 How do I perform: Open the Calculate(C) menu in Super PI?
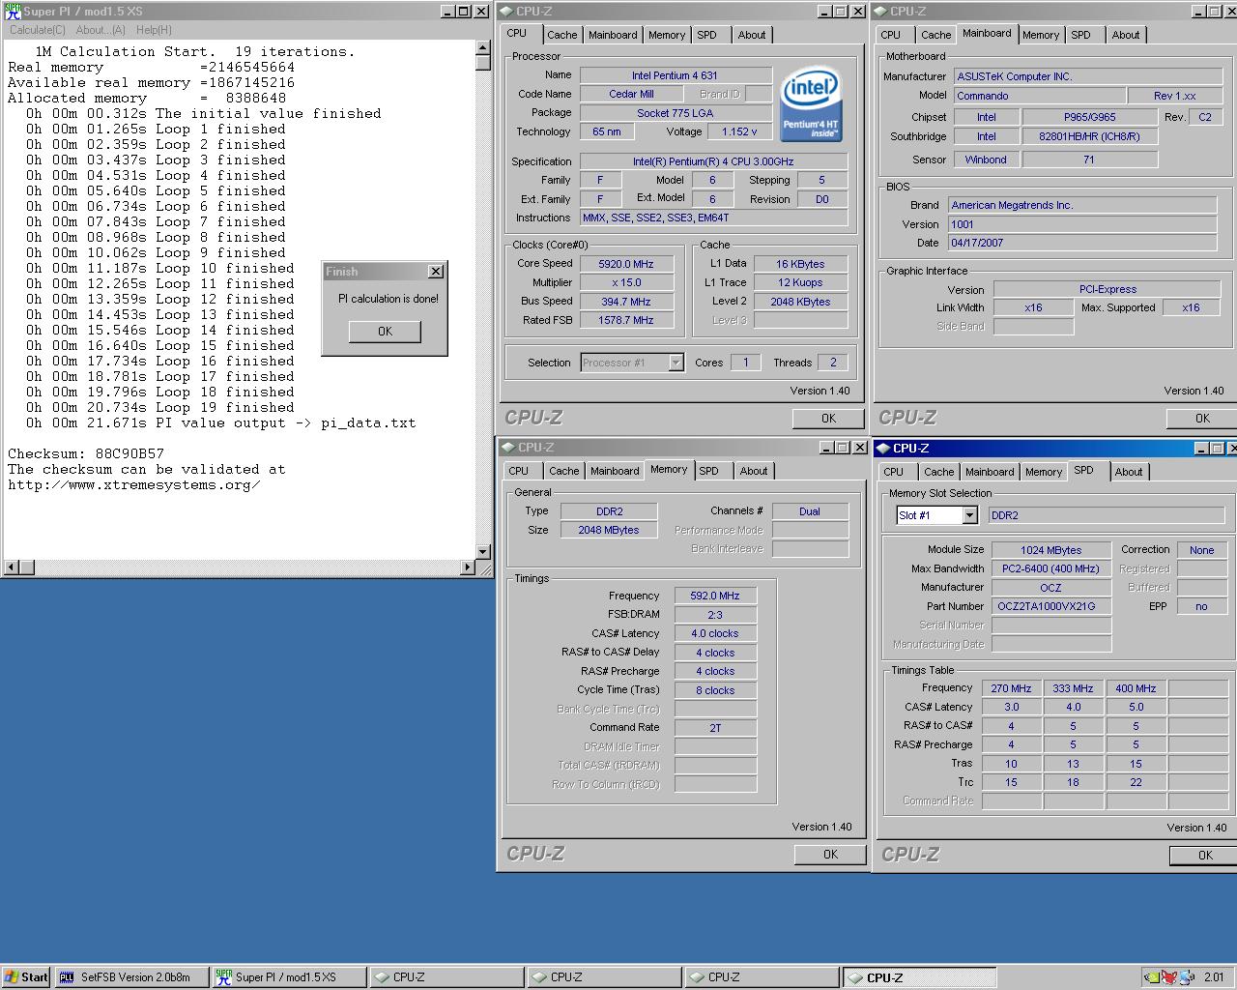[x=38, y=30]
